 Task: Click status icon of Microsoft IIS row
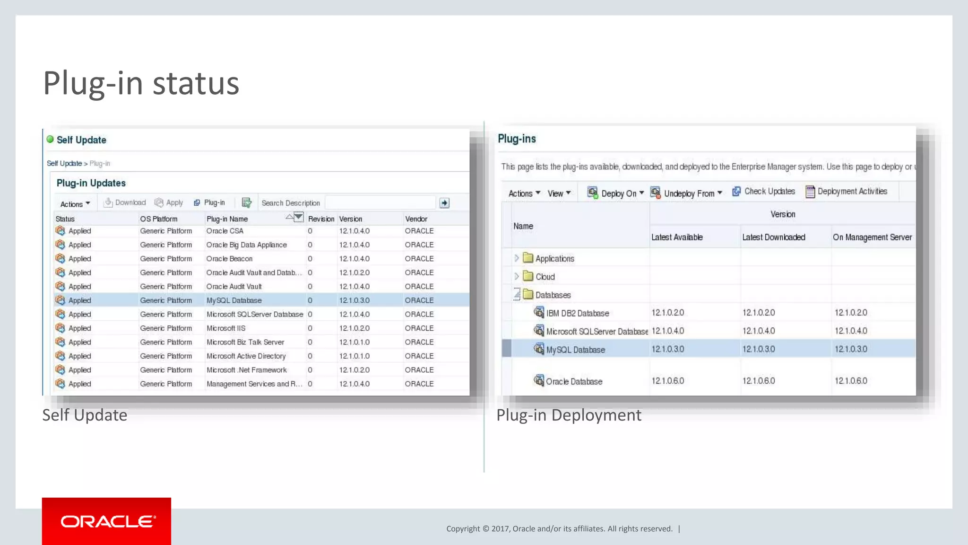point(60,327)
